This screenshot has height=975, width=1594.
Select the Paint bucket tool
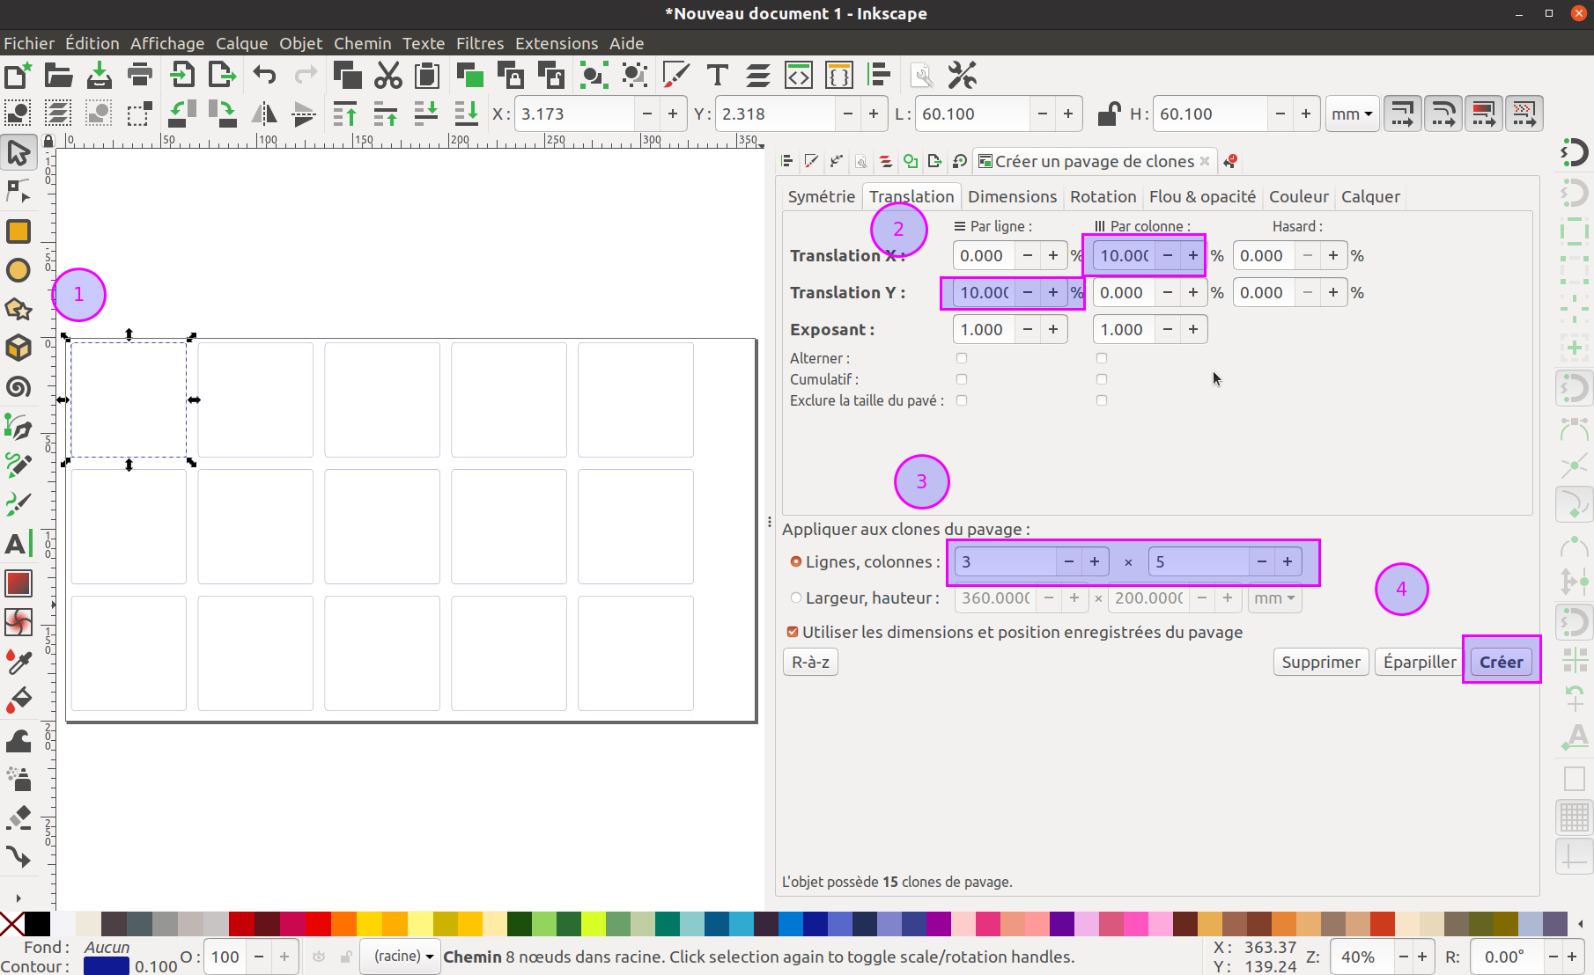(18, 700)
